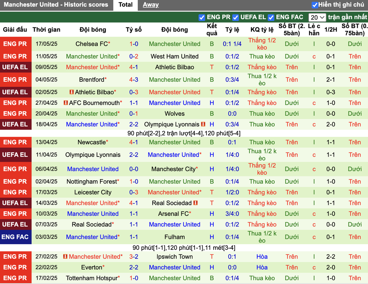Viewport: 368px width, 284px height.
Task: Click date 22/02/25 on Everton row
Action: point(46,267)
